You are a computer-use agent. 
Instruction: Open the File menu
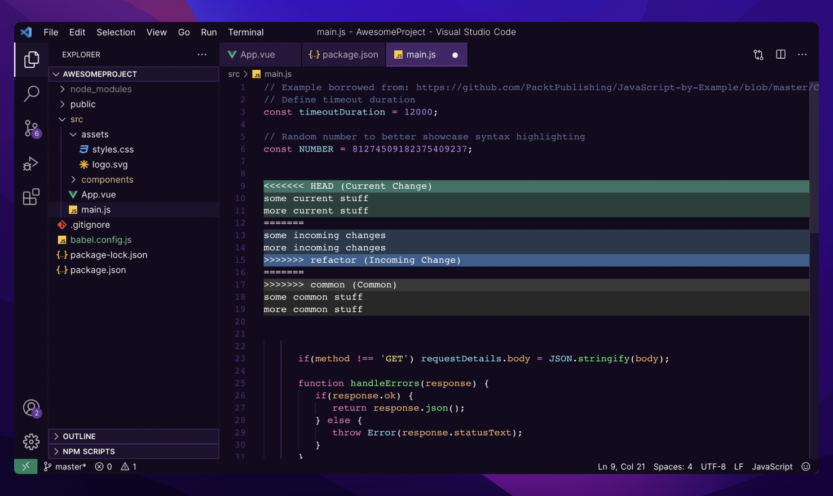[x=51, y=32]
